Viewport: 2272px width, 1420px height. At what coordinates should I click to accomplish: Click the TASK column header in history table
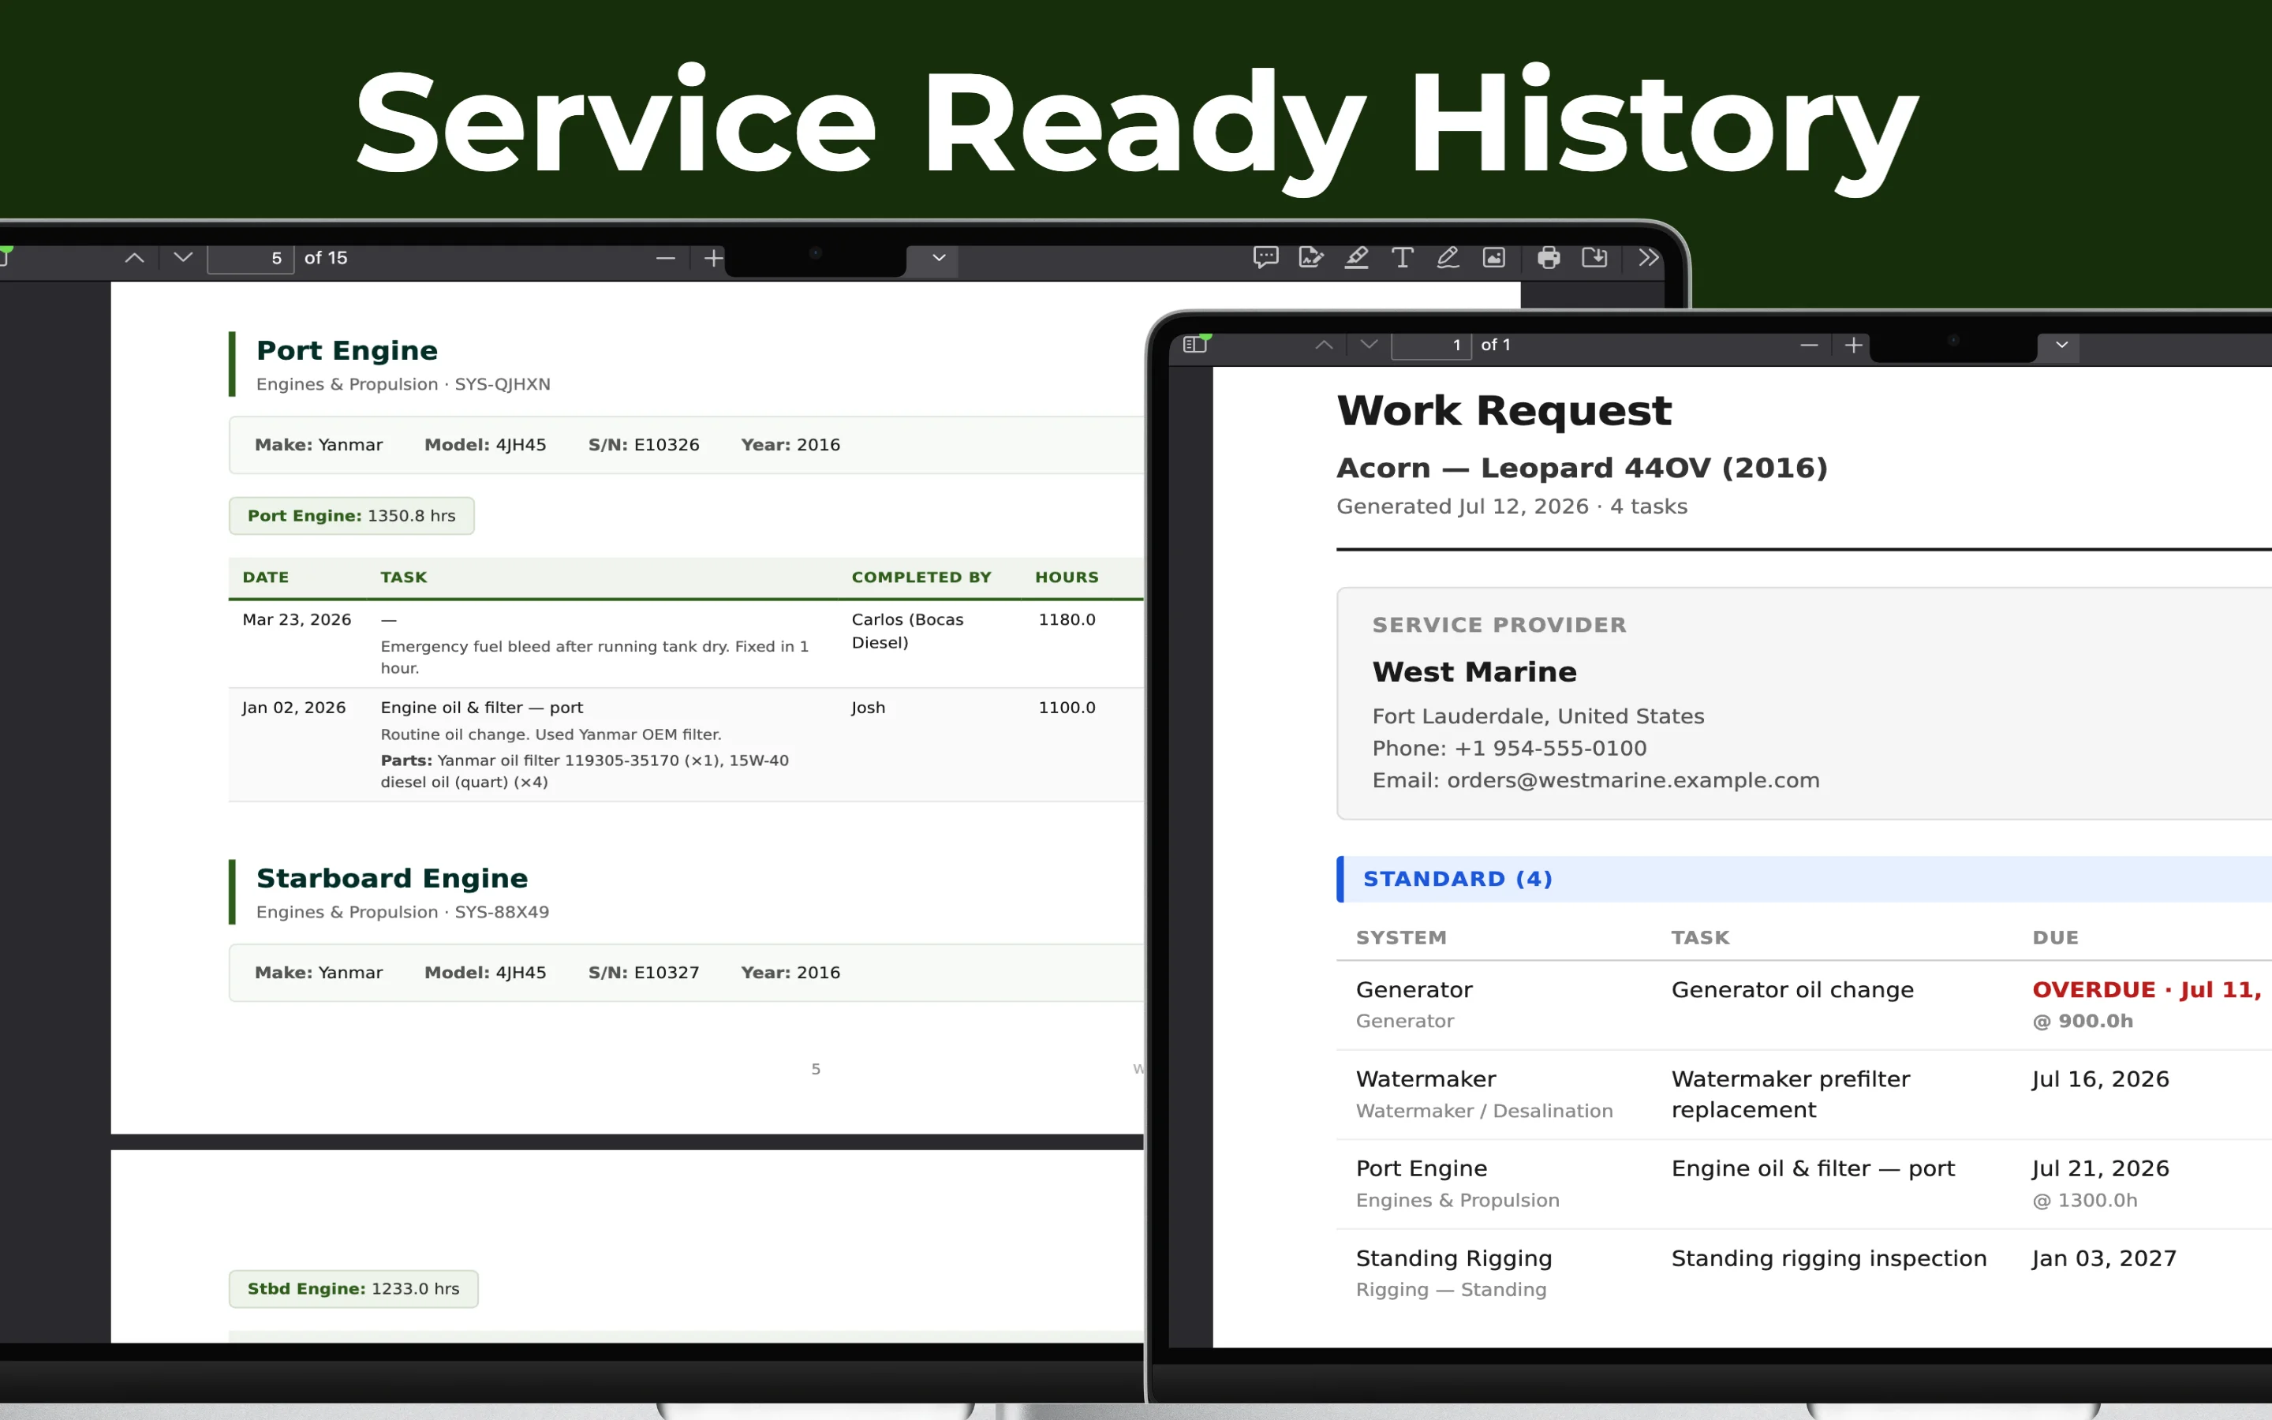click(x=404, y=577)
